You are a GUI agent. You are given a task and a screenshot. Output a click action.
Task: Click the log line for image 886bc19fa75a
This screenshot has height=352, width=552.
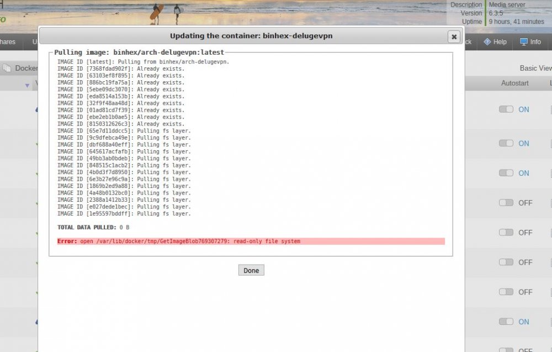pyautogui.click(x=121, y=82)
